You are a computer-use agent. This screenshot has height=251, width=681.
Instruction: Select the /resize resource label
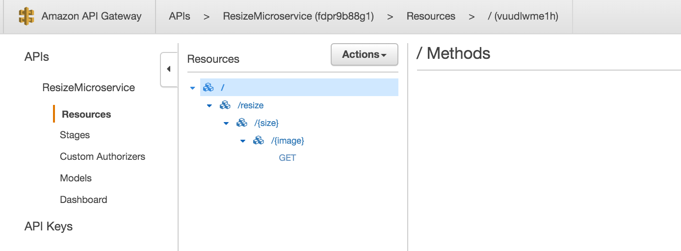click(250, 105)
